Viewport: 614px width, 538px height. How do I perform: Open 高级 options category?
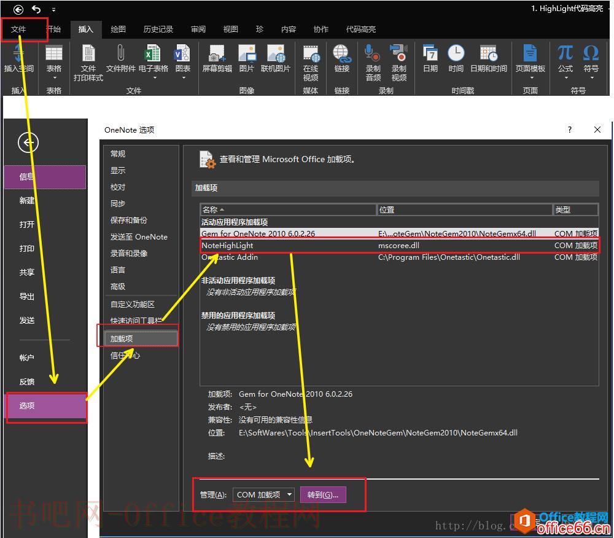click(x=118, y=287)
